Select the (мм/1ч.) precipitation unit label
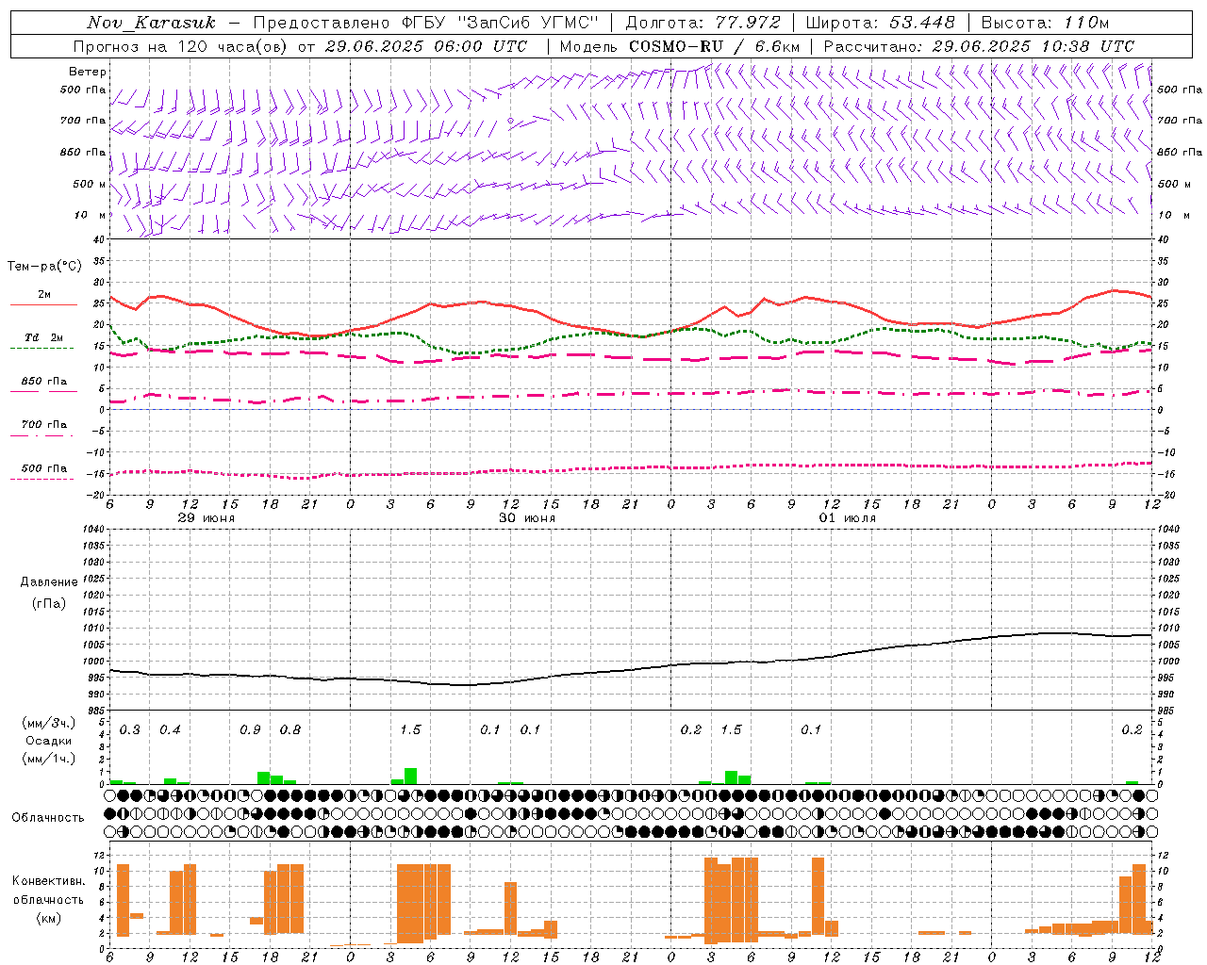The image size is (1207, 965). [x=48, y=759]
